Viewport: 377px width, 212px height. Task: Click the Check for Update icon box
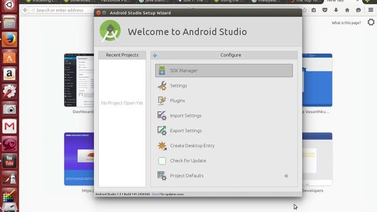pos(162,161)
